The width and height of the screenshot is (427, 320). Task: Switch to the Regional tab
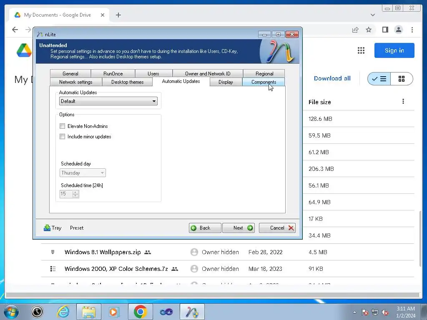tap(264, 73)
